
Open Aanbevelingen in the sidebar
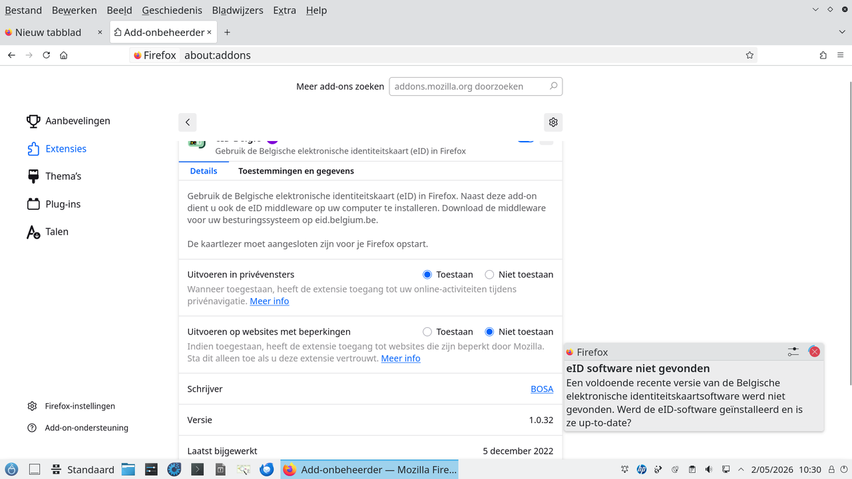(x=69, y=121)
